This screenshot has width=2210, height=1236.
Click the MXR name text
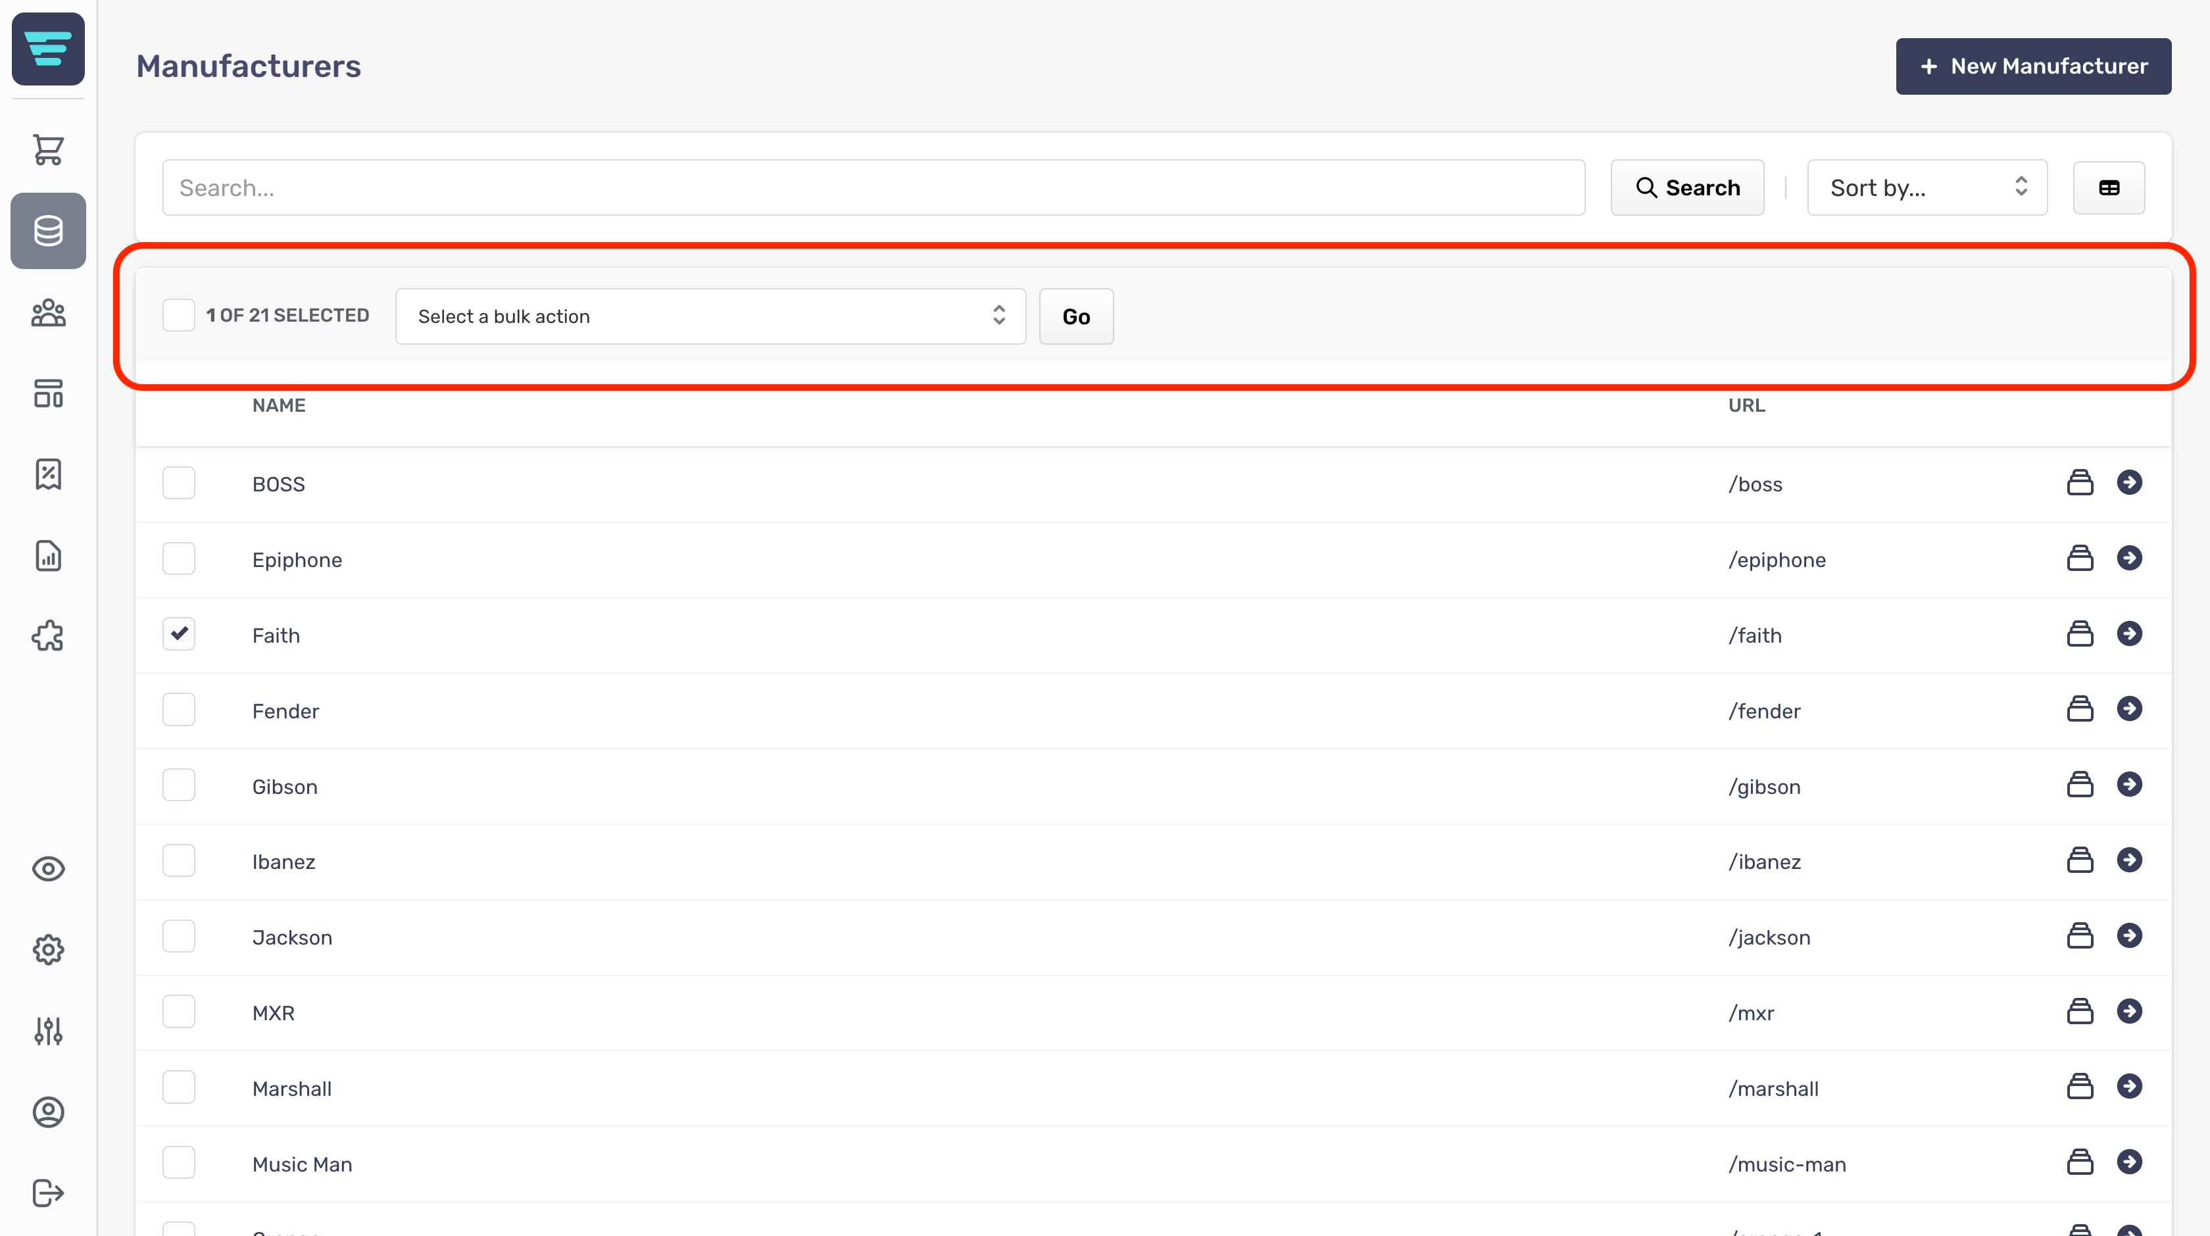[274, 1013]
